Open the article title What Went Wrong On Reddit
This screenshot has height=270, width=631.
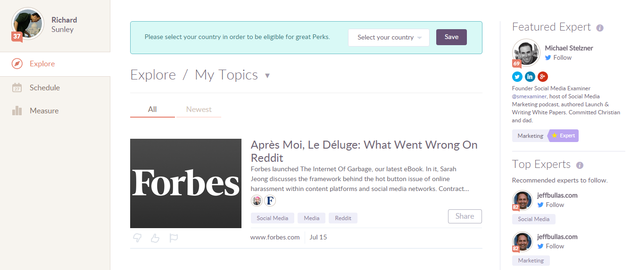tap(364, 151)
